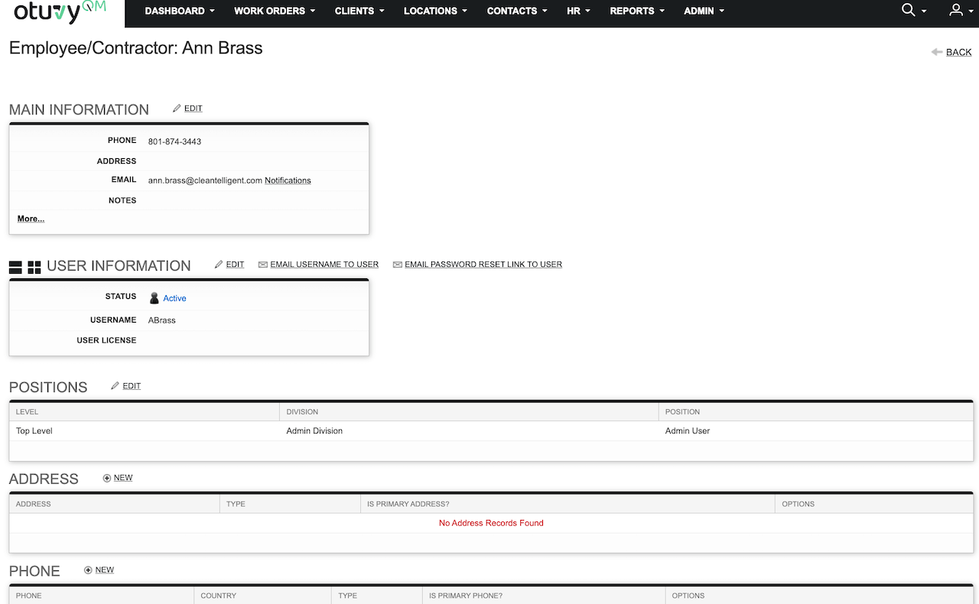Open the Admin menu

tap(704, 11)
